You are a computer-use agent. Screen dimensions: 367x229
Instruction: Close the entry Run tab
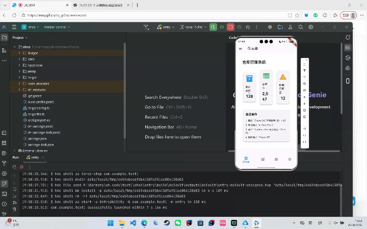click(x=43, y=157)
